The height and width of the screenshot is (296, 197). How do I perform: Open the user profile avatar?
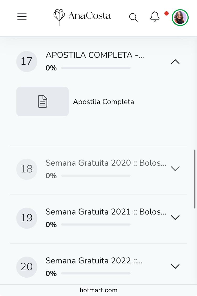180,18
